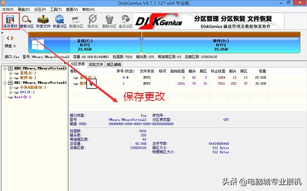Restore the window using title bar button
This screenshot has height=191, width=307.
(x=289, y=3)
